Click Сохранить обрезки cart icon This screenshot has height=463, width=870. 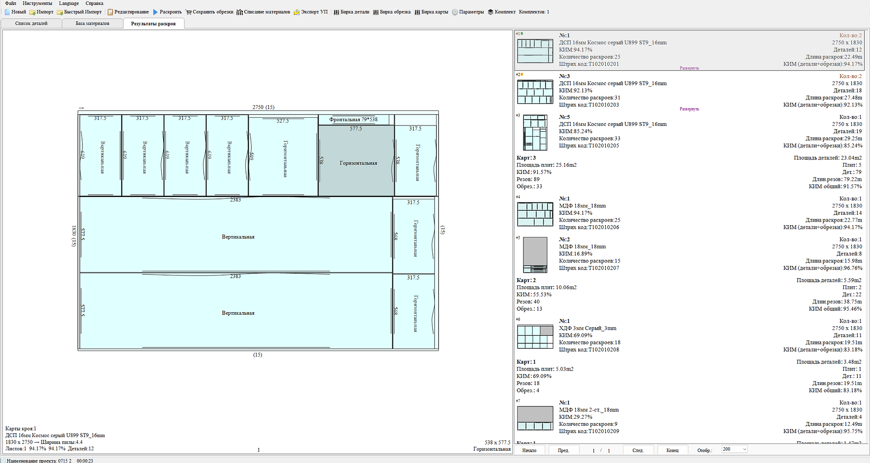pos(188,12)
